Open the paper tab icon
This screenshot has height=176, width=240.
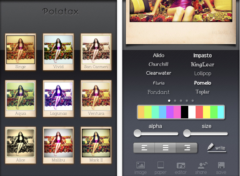[x=161, y=165]
